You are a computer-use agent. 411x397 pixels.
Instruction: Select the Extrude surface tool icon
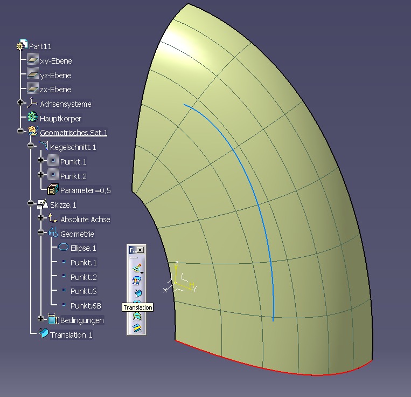coord(137,268)
